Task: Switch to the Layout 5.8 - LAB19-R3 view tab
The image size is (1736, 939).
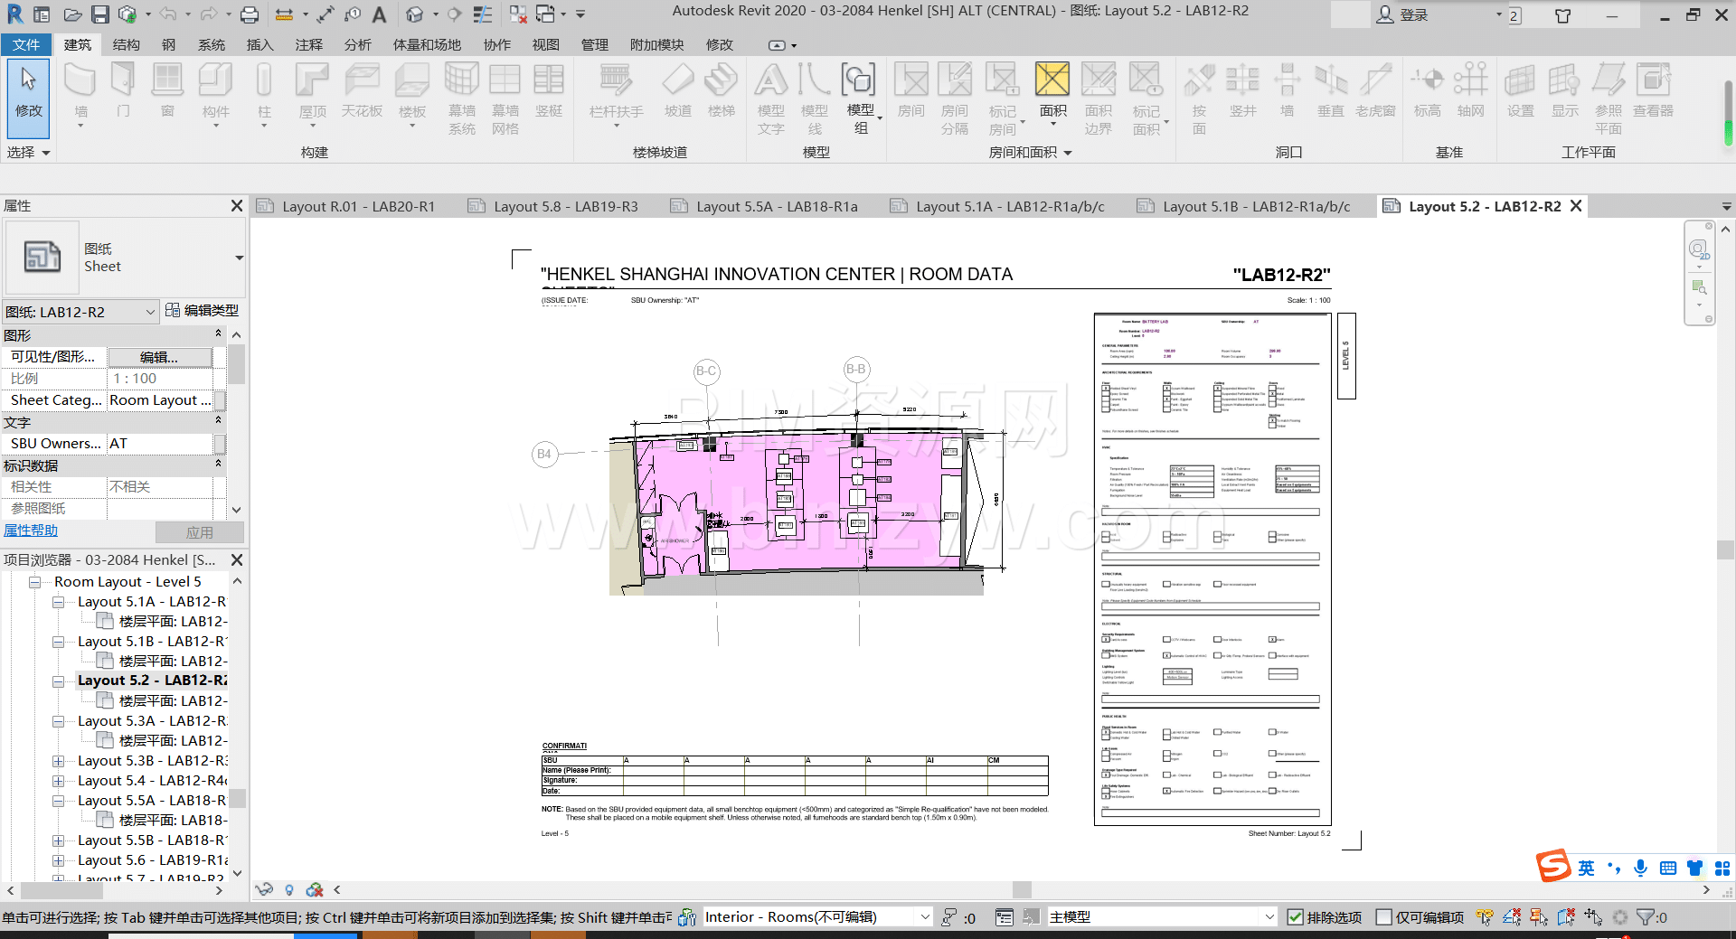Action: coord(553,206)
